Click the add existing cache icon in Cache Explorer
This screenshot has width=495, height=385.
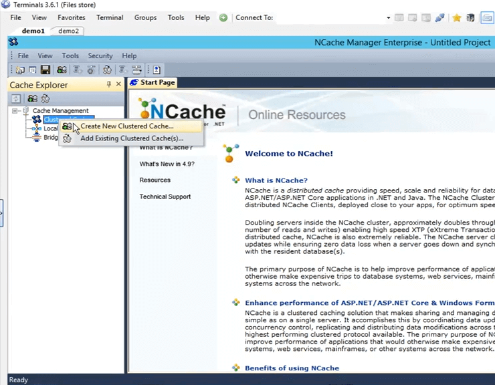[45, 99]
